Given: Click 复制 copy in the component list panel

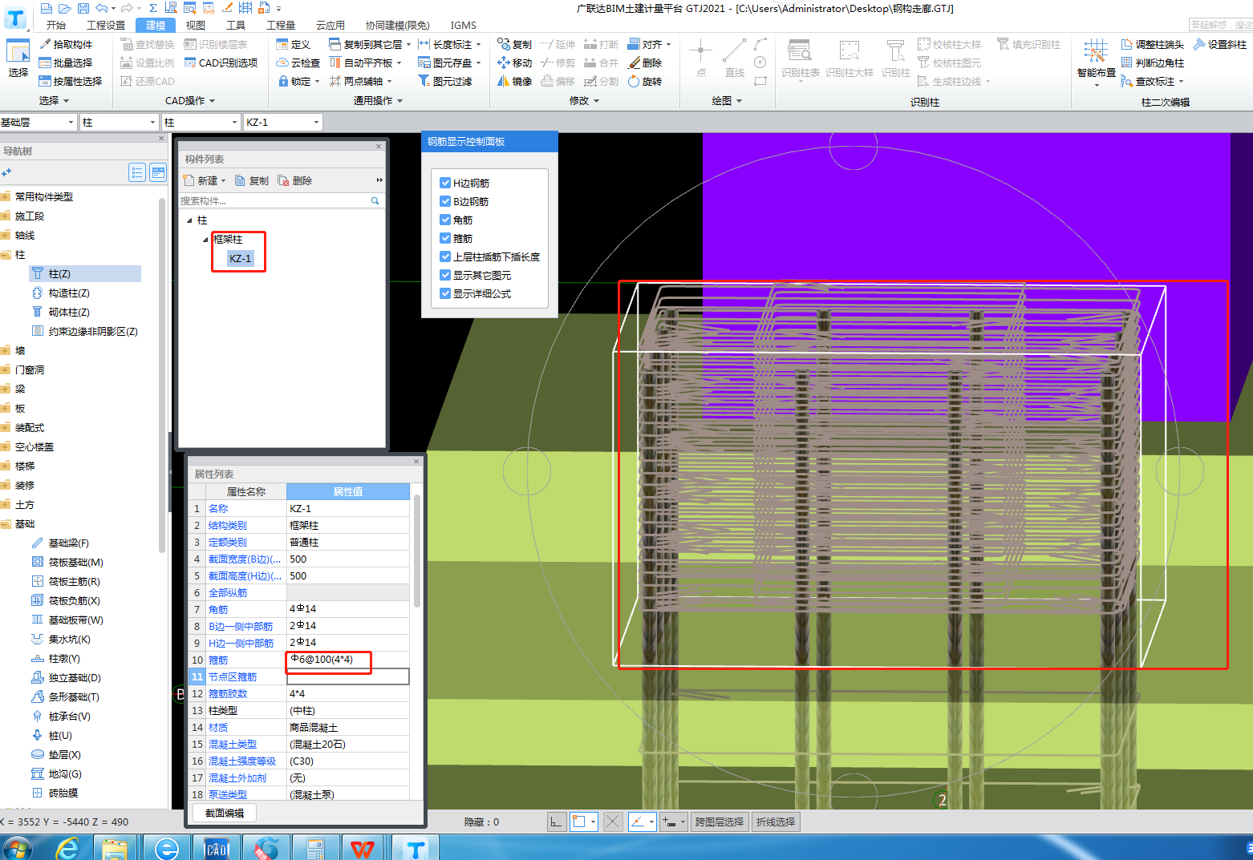Looking at the screenshot, I should [x=252, y=180].
